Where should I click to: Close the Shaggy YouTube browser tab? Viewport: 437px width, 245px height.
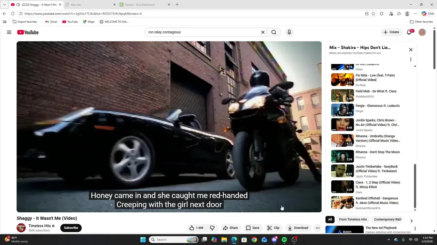[61, 5]
